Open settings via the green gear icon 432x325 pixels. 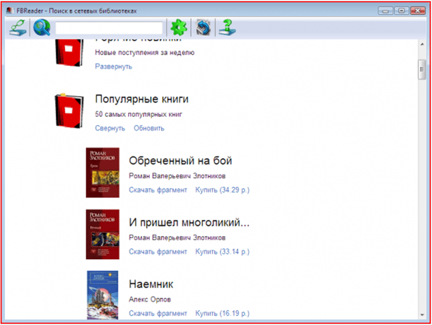179,28
